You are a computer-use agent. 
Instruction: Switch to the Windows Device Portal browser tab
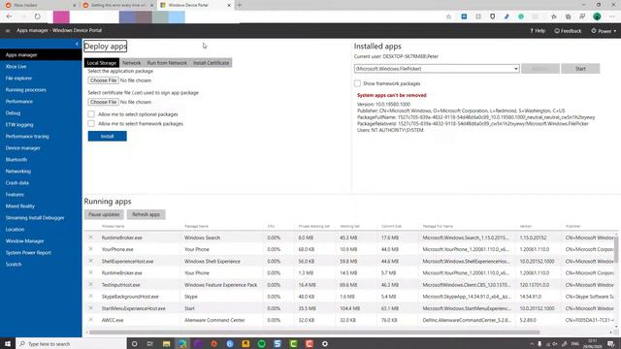pos(194,5)
